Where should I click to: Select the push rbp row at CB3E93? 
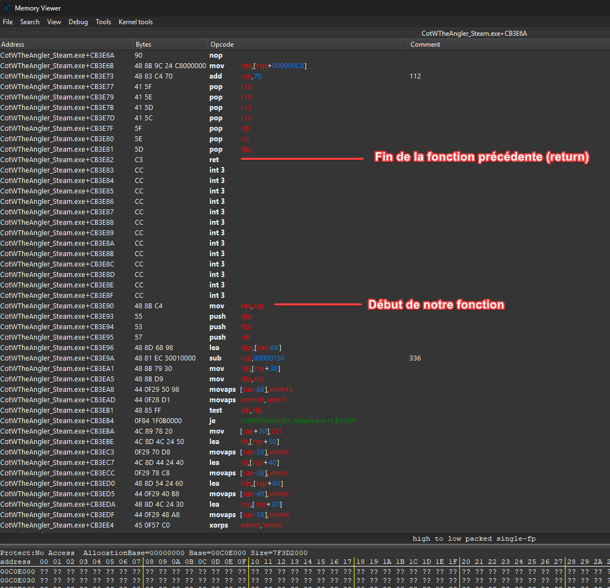(305, 317)
